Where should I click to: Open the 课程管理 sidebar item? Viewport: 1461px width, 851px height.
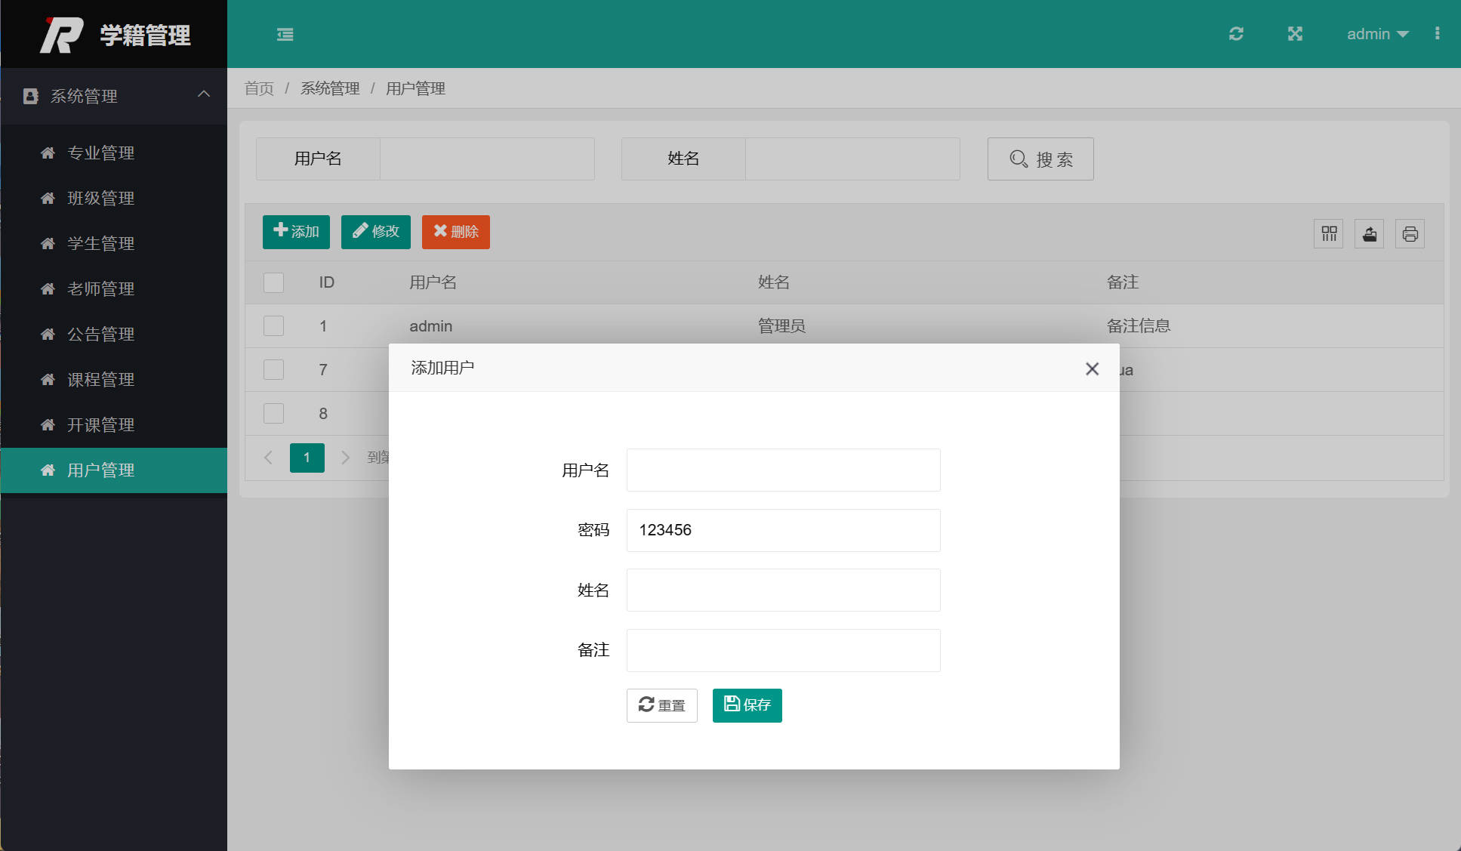[100, 379]
